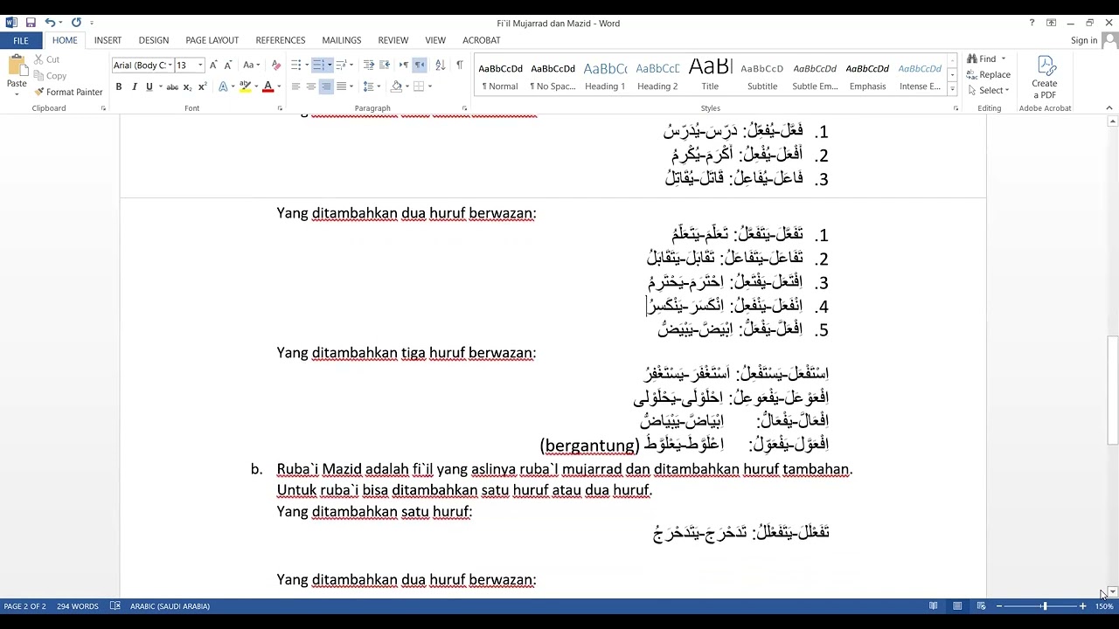Increase font size with Grow Font
The image size is (1119, 629).
point(213,65)
